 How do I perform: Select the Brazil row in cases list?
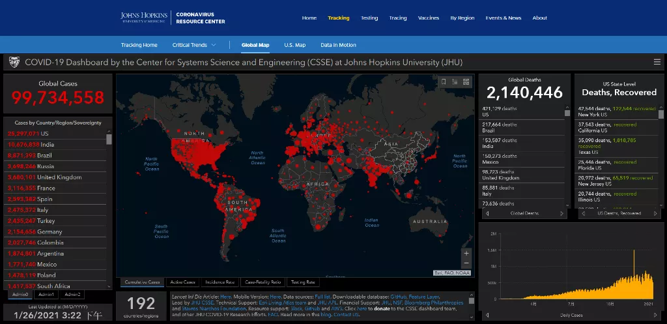coord(55,155)
